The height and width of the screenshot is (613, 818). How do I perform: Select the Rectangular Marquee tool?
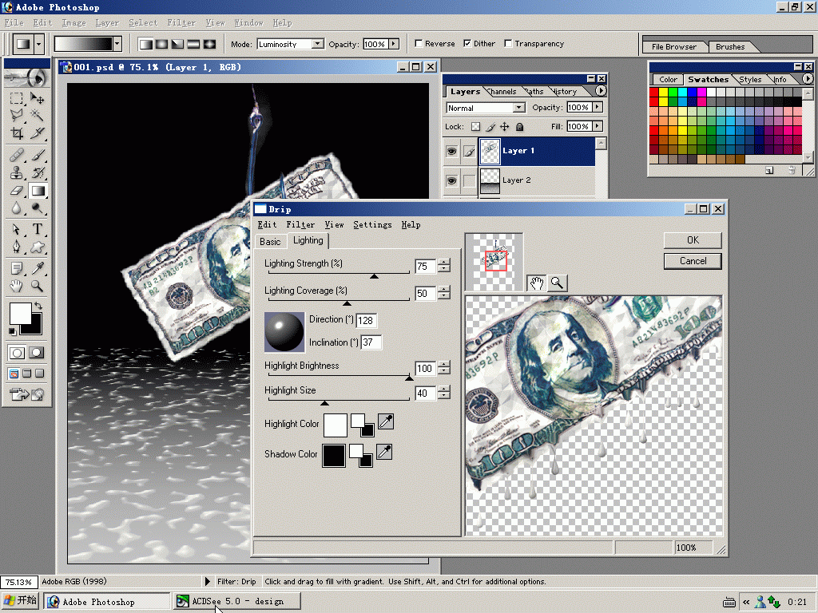point(17,98)
